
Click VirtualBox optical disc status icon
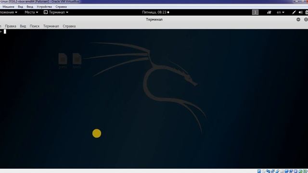point(264,171)
